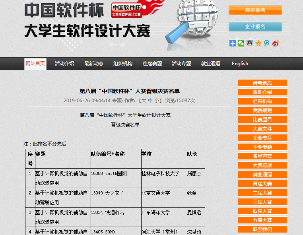Open 比赛题目 in the right sidebar
The image size is (303, 235).
pyautogui.click(x=262, y=120)
